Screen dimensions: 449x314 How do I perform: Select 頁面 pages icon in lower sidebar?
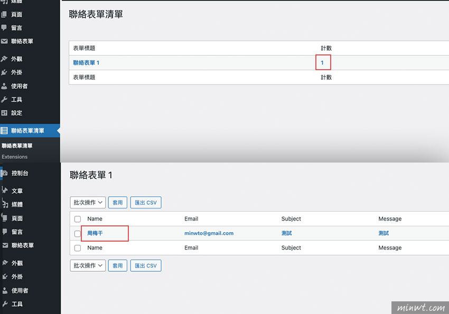5,218
